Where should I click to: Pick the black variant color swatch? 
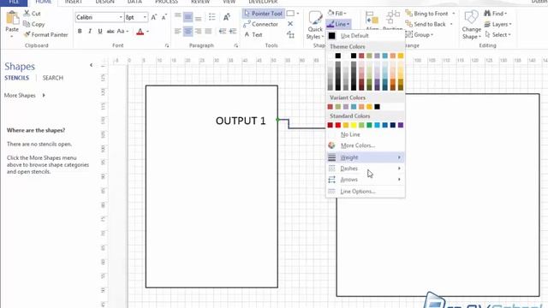pyautogui.click(x=377, y=107)
